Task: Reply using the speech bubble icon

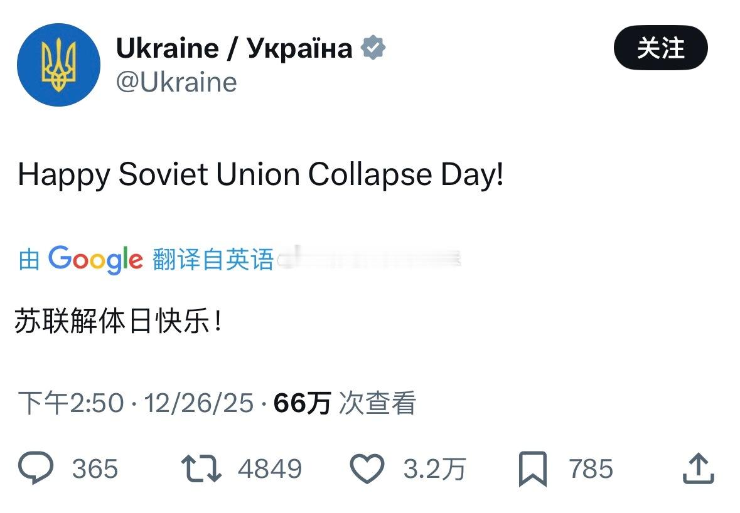Action: pyautogui.click(x=36, y=469)
